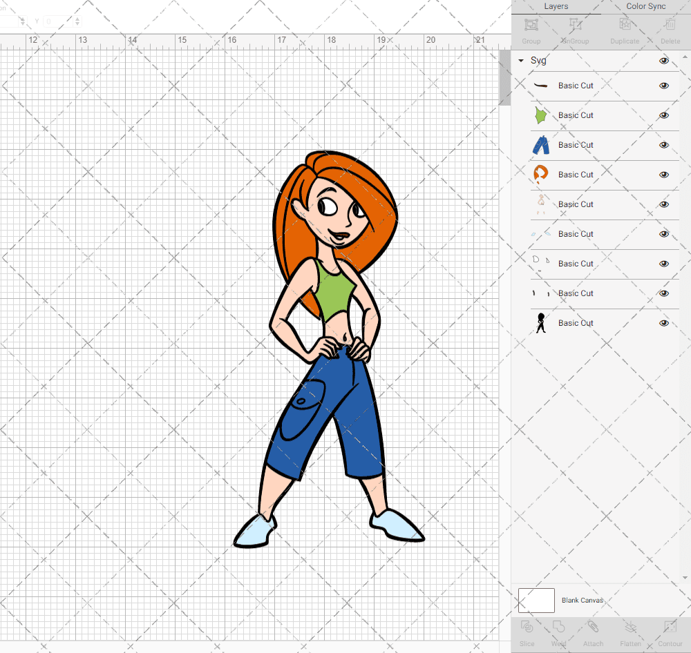
Task: Hide the orange hair Basic Cut layer
Action: click(663, 175)
